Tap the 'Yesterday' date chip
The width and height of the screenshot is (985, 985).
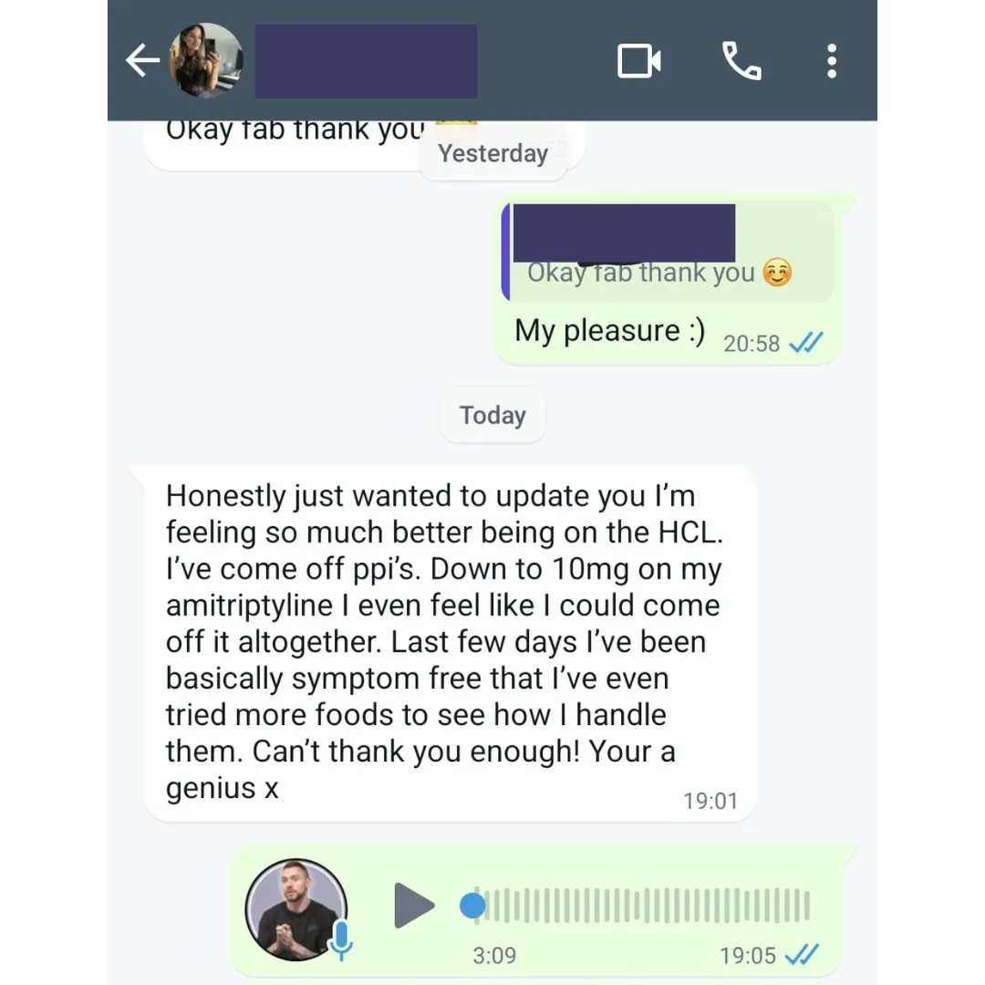tap(493, 153)
